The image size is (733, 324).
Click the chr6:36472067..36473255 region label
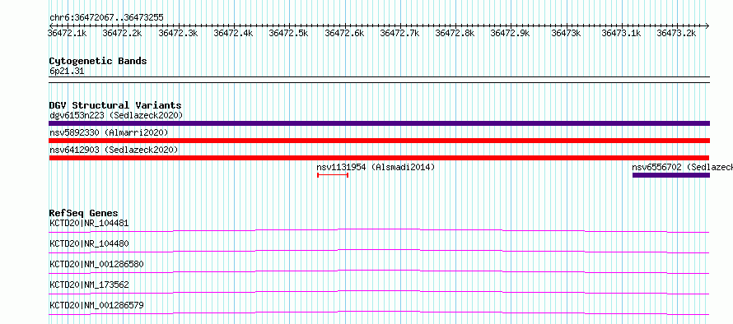click(106, 18)
